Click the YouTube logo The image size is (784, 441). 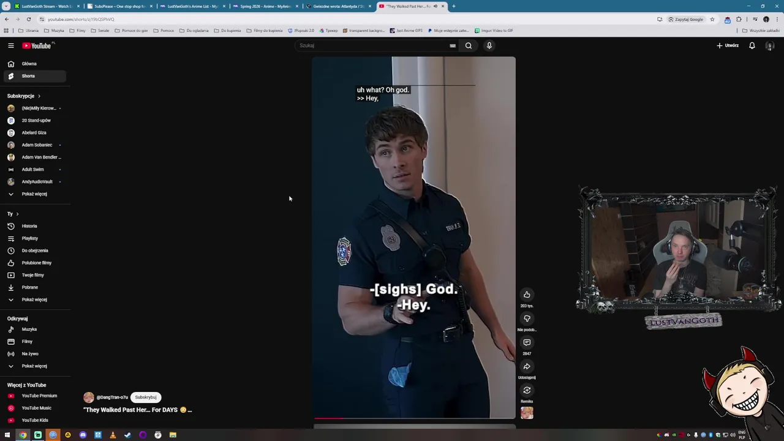point(37,45)
